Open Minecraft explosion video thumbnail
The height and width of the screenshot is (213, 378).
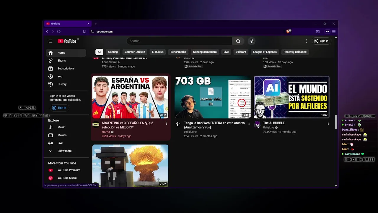coord(130,166)
